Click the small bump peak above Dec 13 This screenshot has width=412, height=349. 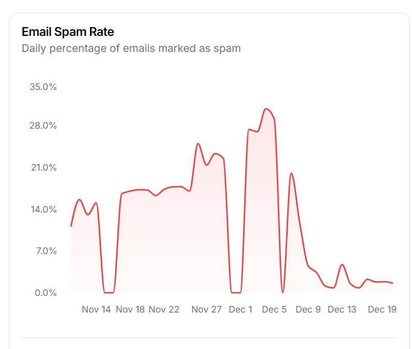pos(342,265)
